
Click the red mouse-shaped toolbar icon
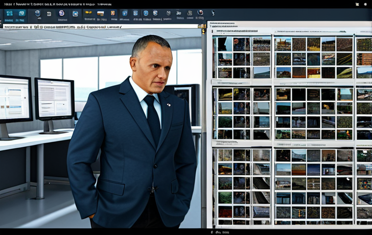[x=200, y=13]
